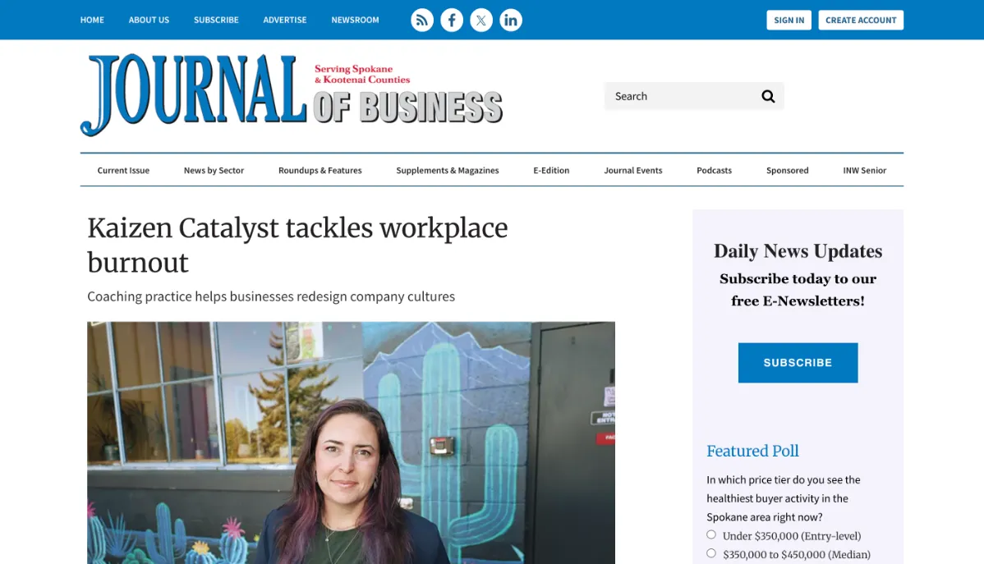
Task: Open the RSS feed icon
Action: coord(421,20)
